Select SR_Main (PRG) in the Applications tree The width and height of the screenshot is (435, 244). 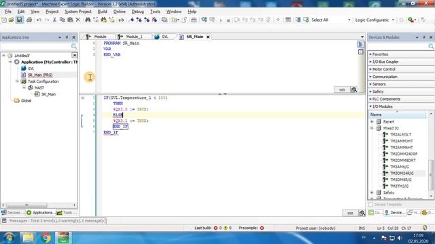(40, 75)
